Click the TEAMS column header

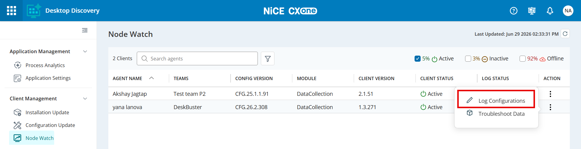[x=181, y=78]
